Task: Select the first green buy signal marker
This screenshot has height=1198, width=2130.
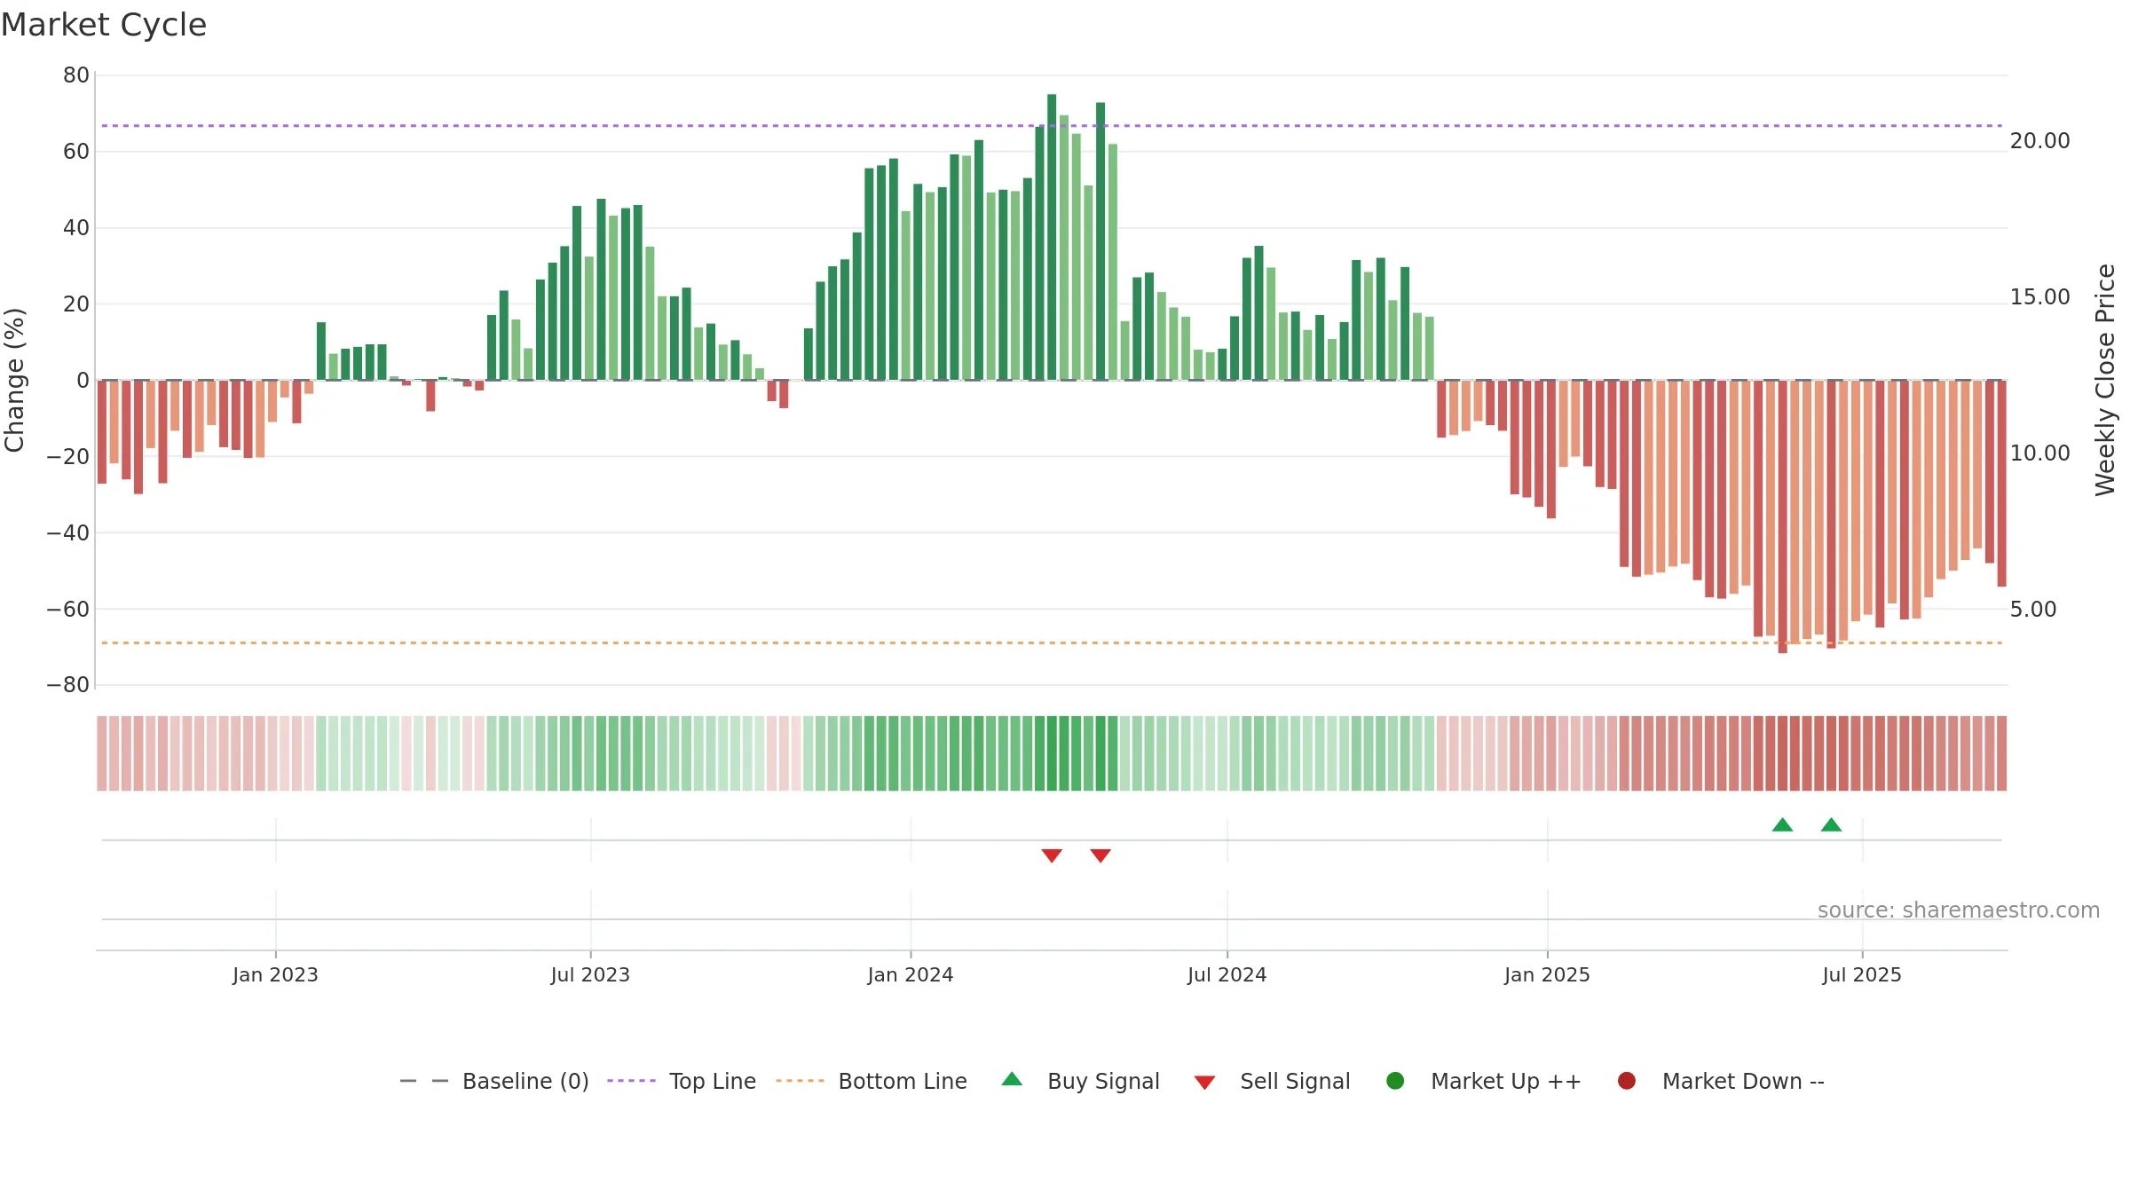Action: point(1782,825)
